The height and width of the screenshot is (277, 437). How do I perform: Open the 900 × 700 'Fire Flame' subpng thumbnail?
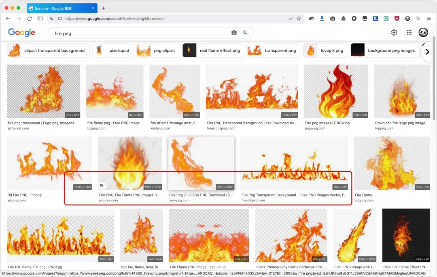coord(392,163)
